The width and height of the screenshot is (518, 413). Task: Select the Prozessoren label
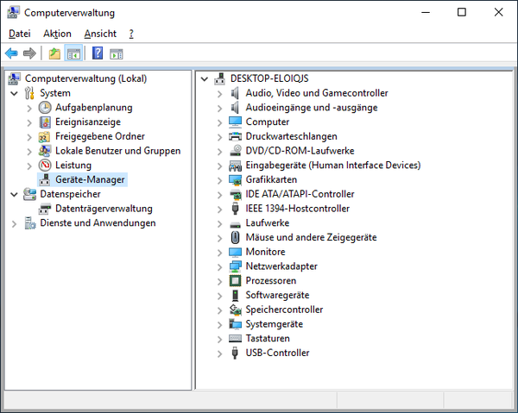click(x=271, y=281)
